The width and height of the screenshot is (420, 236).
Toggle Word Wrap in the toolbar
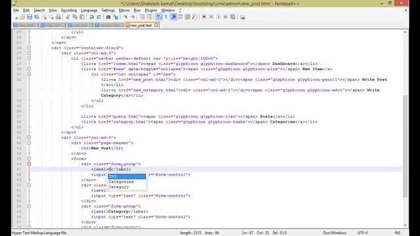[159, 17]
